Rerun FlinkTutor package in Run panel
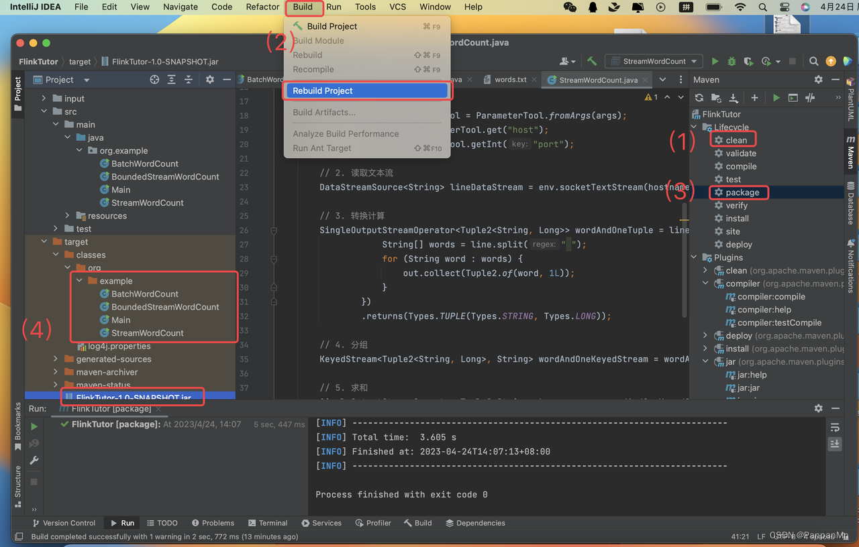This screenshot has width=859, height=547. click(34, 426)
